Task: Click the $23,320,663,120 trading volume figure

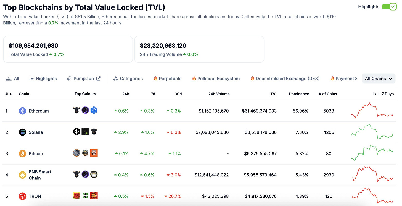Action: tap(163, 46)
